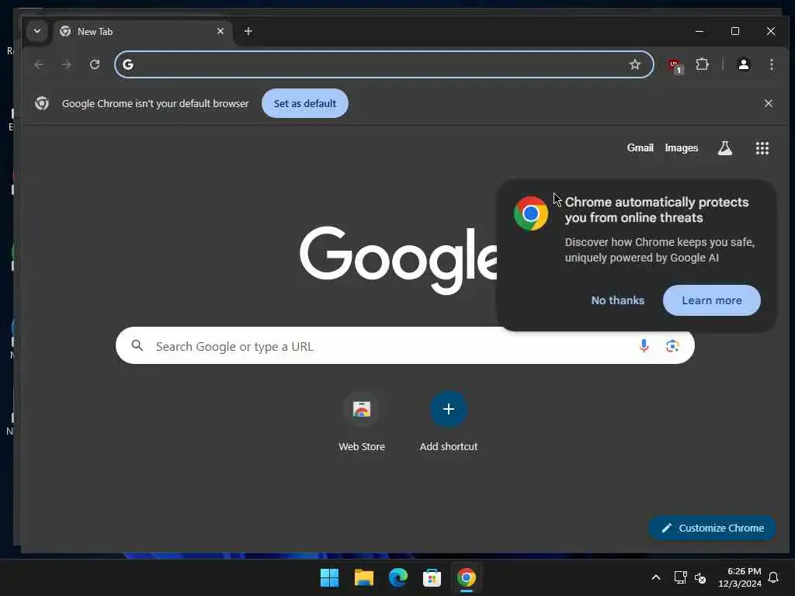
Task: Start voice search with microphone icon
Action: (x=644, y=345)
